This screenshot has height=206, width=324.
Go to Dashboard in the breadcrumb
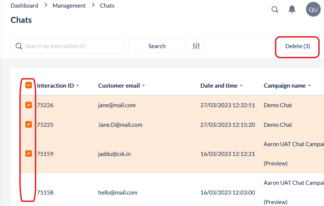[x=24, y=6]
